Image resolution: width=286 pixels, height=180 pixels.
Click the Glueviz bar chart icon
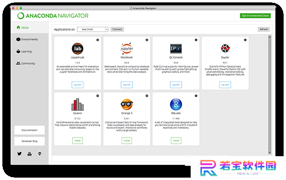click(x=78, y=105)
